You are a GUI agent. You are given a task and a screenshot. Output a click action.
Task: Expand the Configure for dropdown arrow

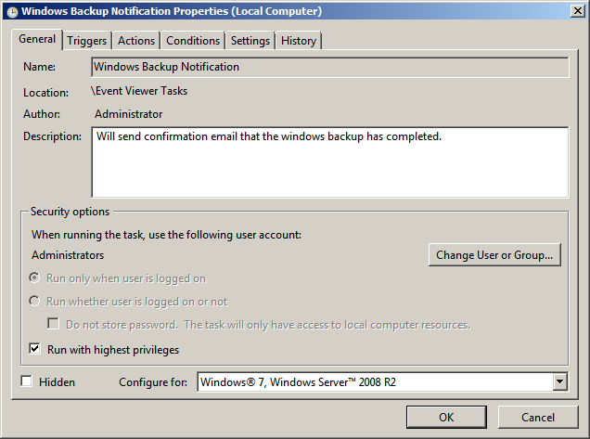pyautogui.click(x=559, y=381)
